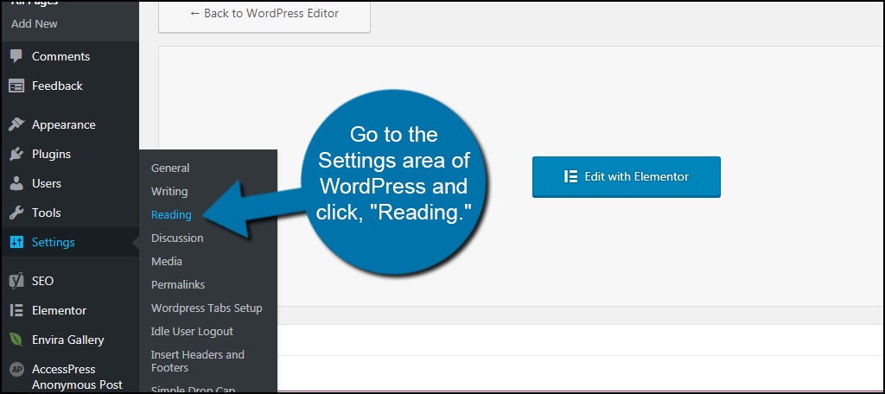Open the Plugins menu

69,154
